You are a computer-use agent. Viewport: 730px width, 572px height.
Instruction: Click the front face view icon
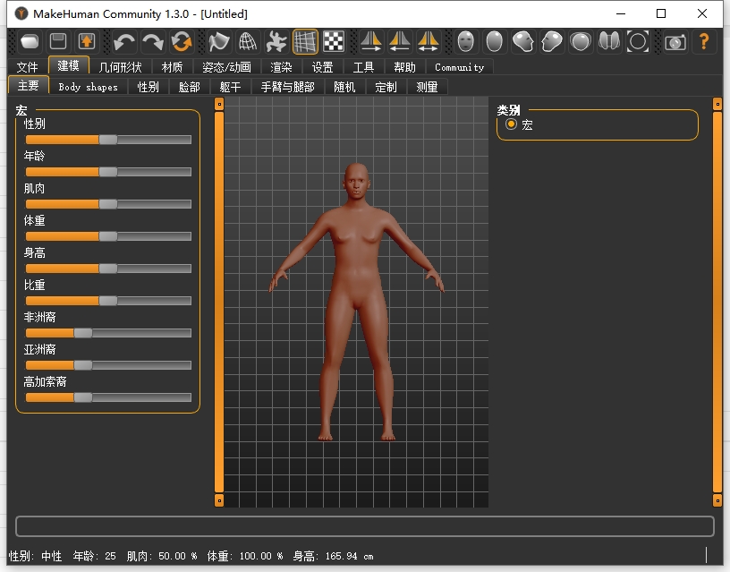(465, 41)
